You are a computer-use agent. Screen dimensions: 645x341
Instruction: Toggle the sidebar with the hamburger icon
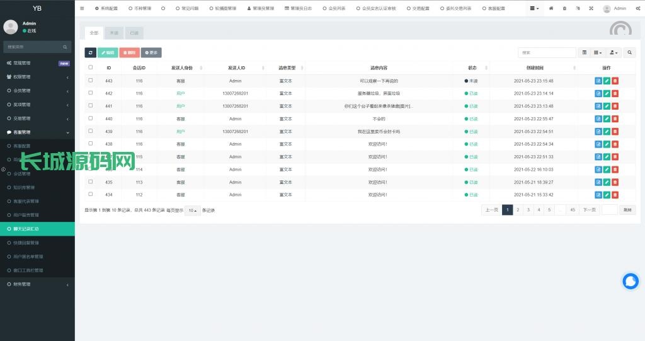(x=82, y=9)
